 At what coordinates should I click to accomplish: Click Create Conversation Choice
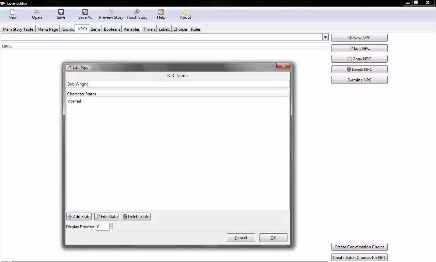(359, 247)
